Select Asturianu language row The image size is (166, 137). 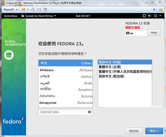65,96
